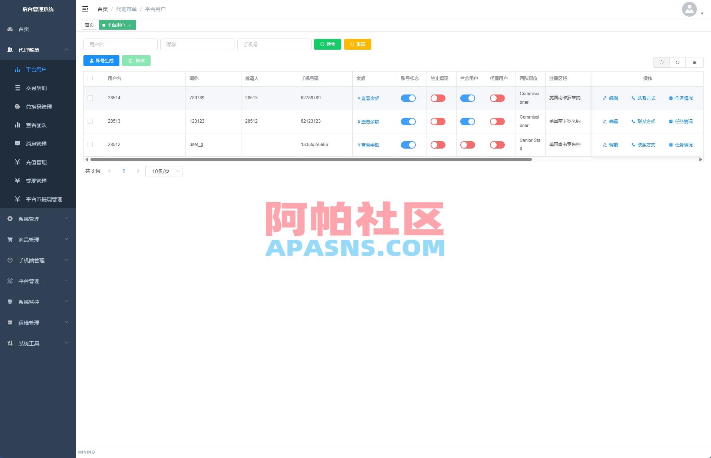Open 充值管理 from the sidebar
Viewport: 711px width, 458px height.
click(36, 162)
